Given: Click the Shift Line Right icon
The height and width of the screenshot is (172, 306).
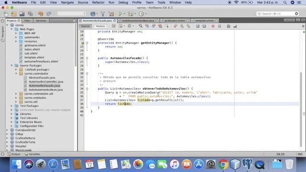Looking at the screenshot, I should tap(204, 26).
